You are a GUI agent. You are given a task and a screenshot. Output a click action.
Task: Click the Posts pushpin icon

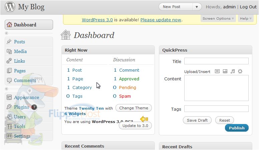[9, 42]
